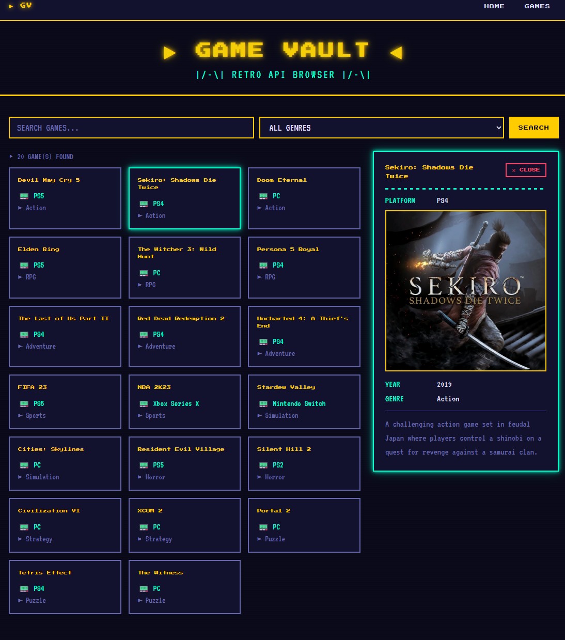The width and height of the screenshot is (565, 640).
Task: Click the Action genre value in details panel
Action: [x=448, y=399]
